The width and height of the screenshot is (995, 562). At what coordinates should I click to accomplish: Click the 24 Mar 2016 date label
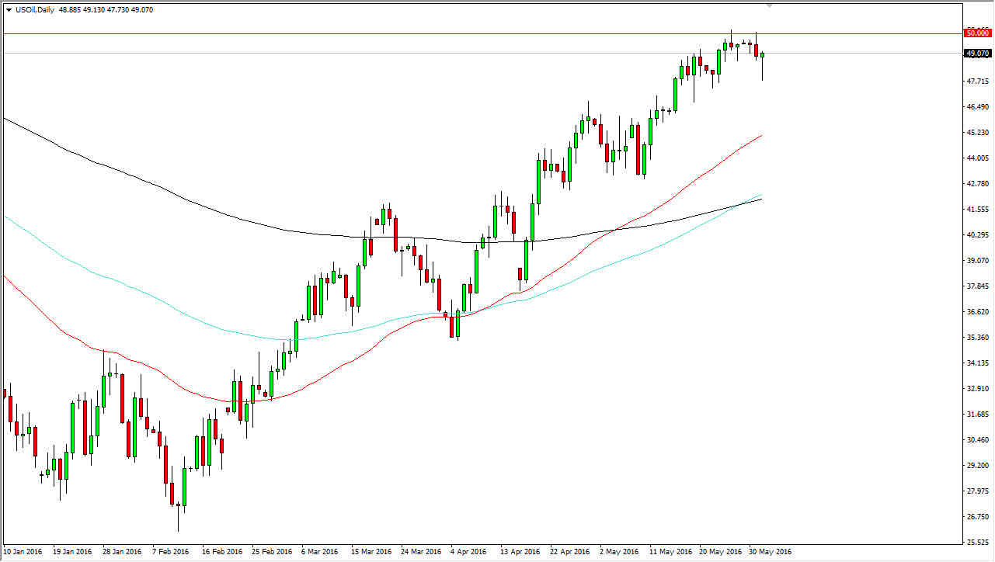tap(420, 552)
